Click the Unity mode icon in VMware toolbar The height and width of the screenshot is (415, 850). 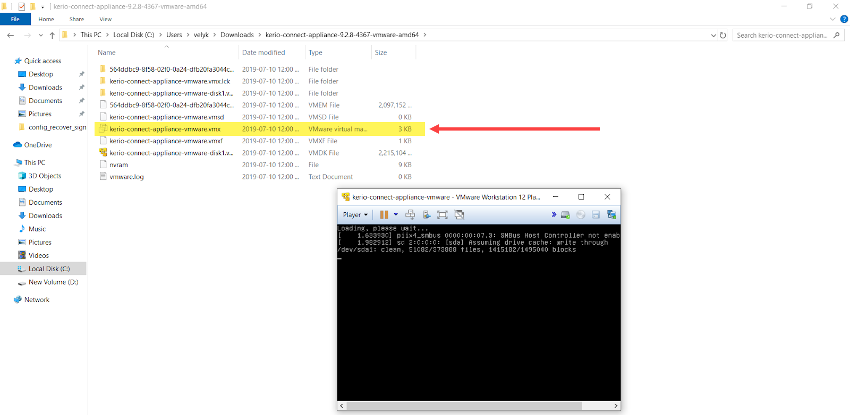(459, 215)
